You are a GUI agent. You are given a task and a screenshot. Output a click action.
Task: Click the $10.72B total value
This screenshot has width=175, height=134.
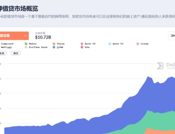[x=43, y=37]
